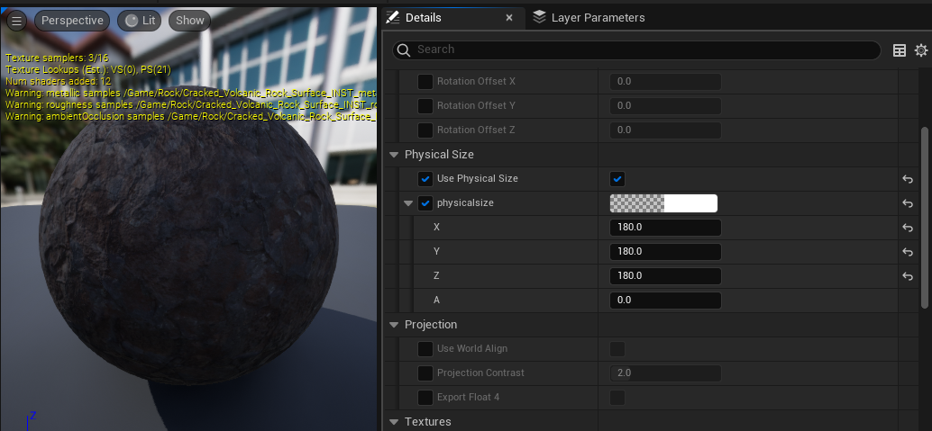The height and width of the screenshot is (431, 932).
Task: Click the roughness samples warning line
Action: 191,104
